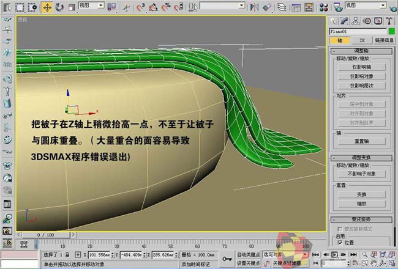
Task: Toggle absolute/offset transform type-in mode
Action: [x=78, y=254]
